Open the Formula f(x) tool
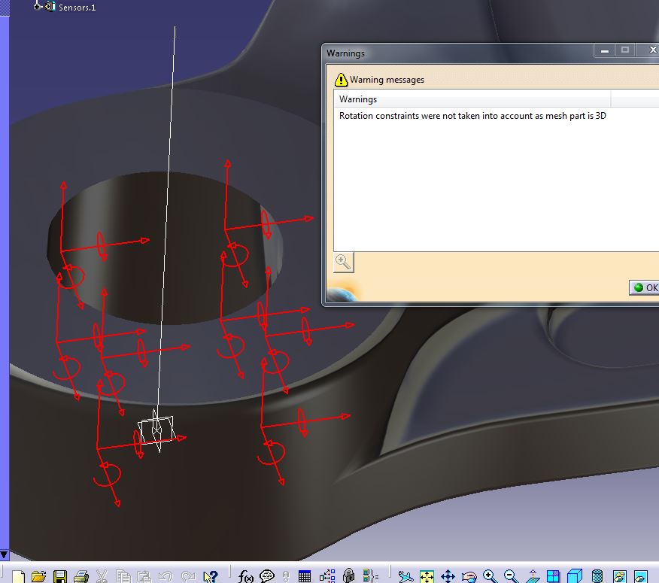 (246, 576)
